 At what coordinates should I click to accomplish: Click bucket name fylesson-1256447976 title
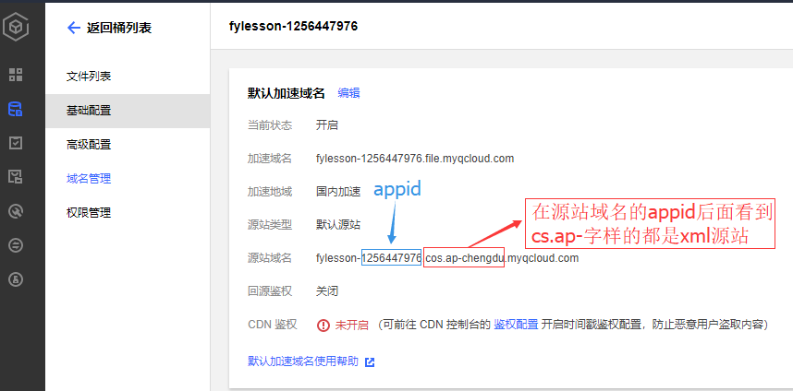point(293,26)
